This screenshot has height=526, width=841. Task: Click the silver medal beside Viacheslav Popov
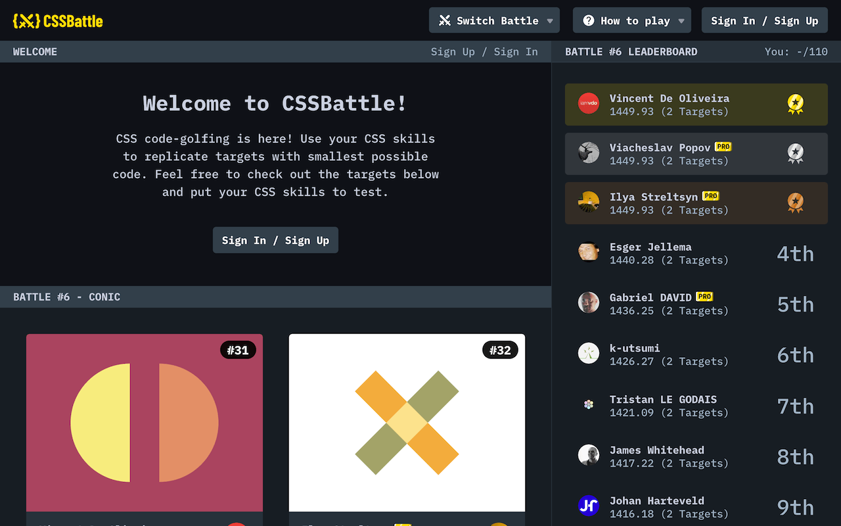(x=796, y=153)
